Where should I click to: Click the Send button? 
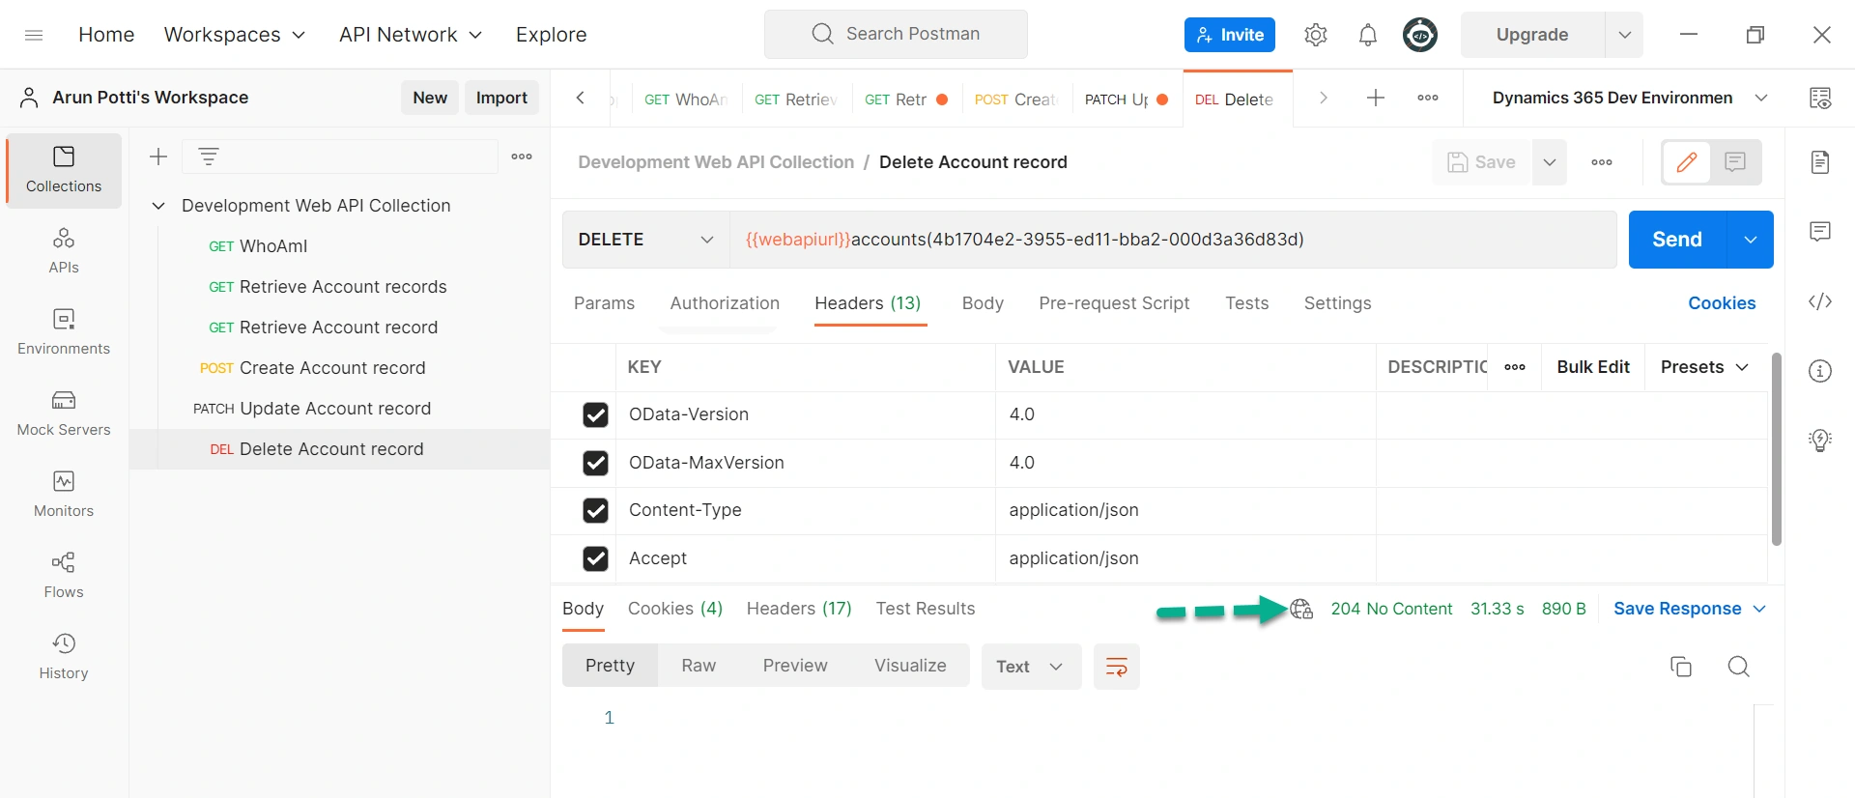pyautogui.click(x=1677, y=240)
